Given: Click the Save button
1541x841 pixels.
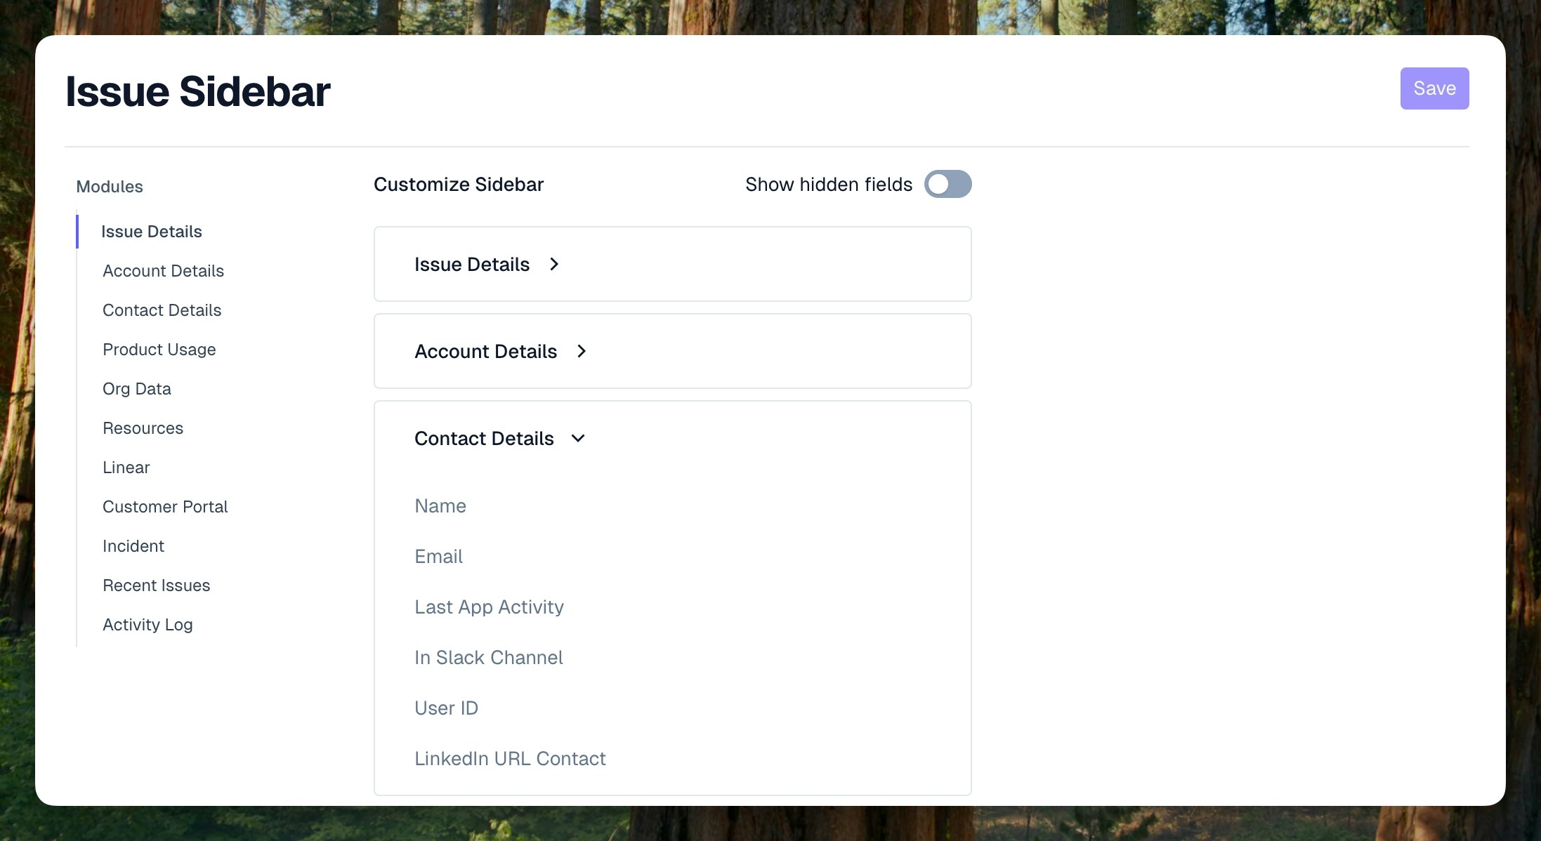Looking at the screenshot, I should point(1434,88).
